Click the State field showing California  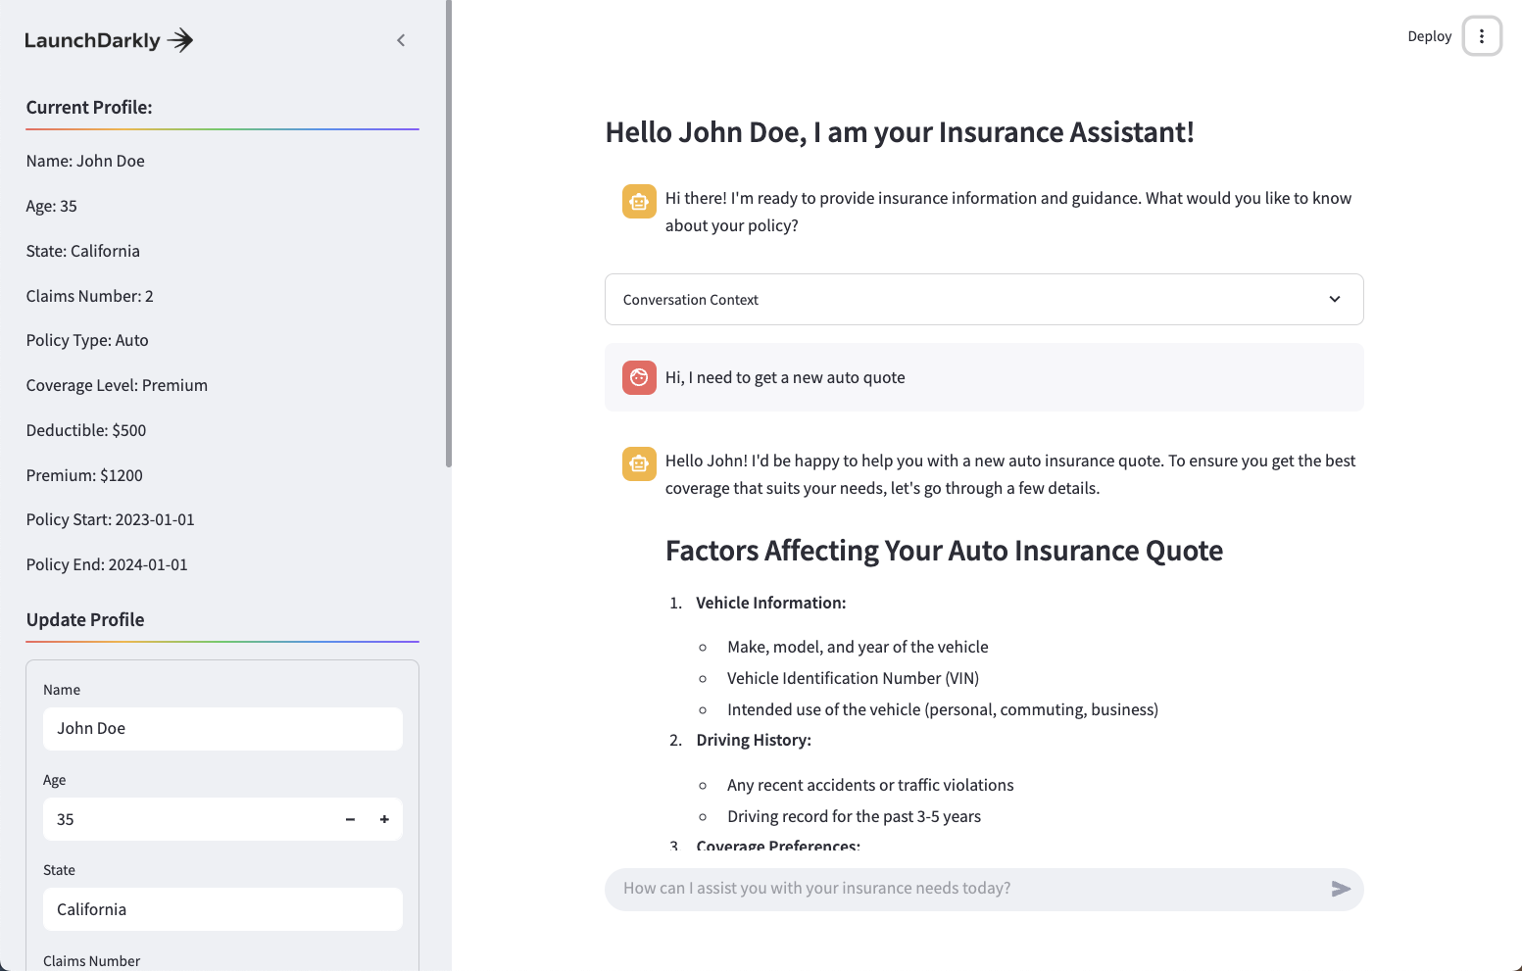(222, 909)
